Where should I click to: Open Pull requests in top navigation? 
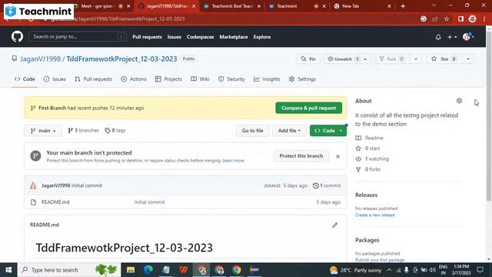click(147, 37)
